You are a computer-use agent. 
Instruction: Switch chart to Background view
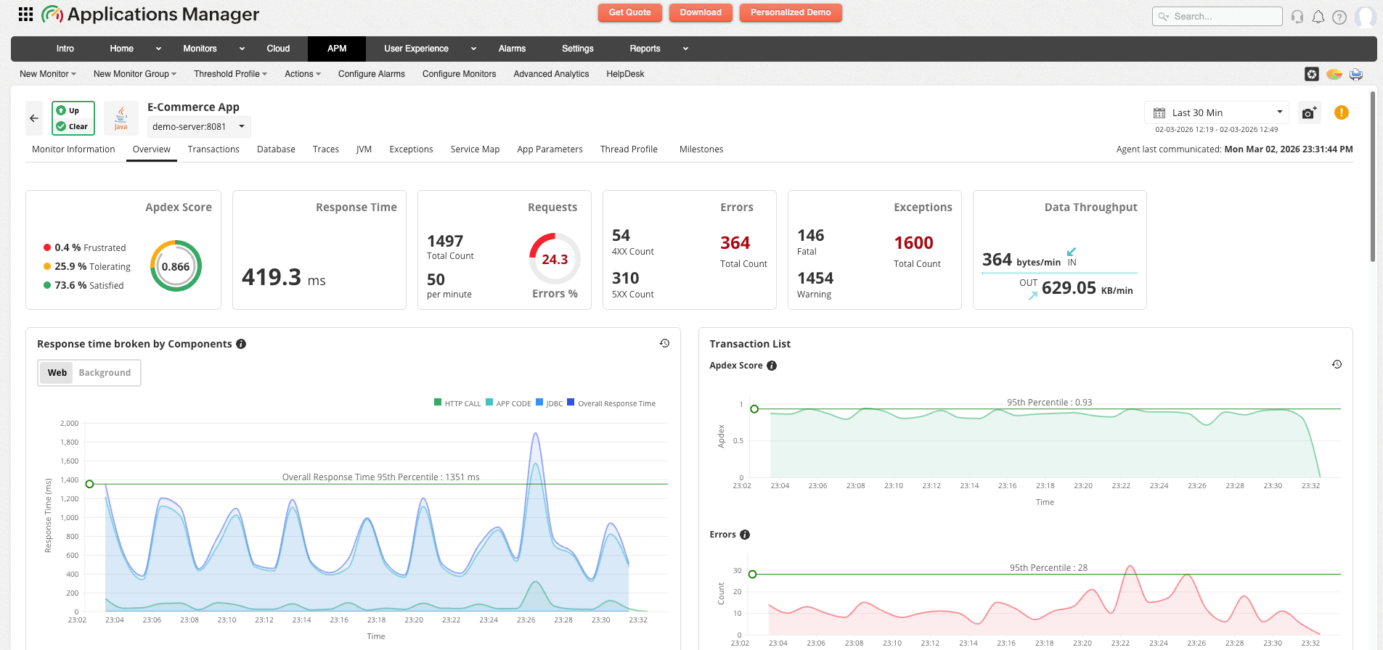(105, 373)
